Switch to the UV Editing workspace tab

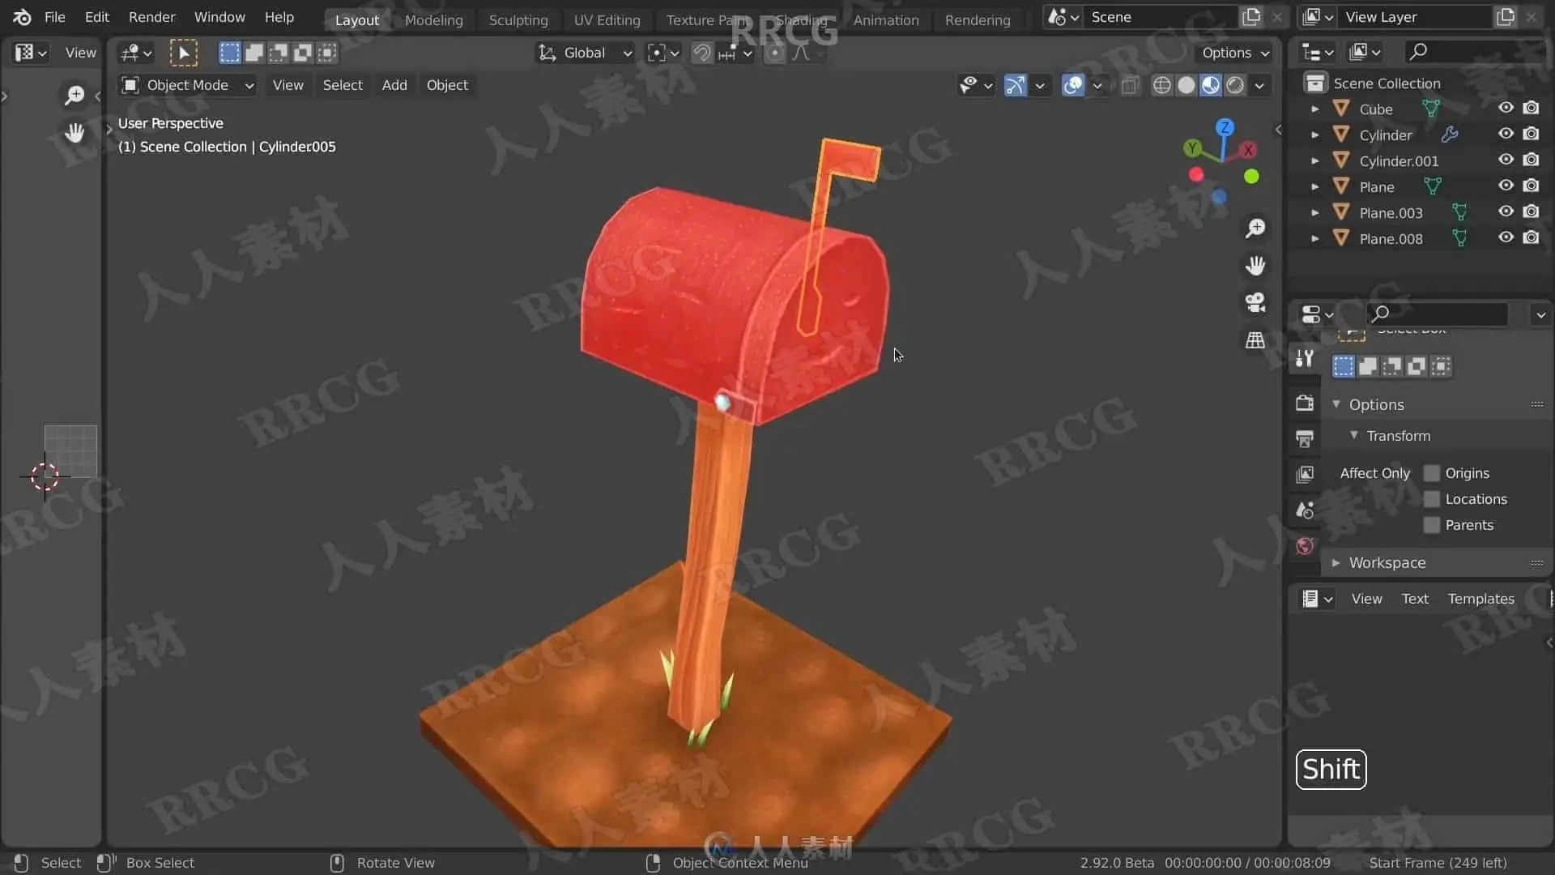point(607,20)
